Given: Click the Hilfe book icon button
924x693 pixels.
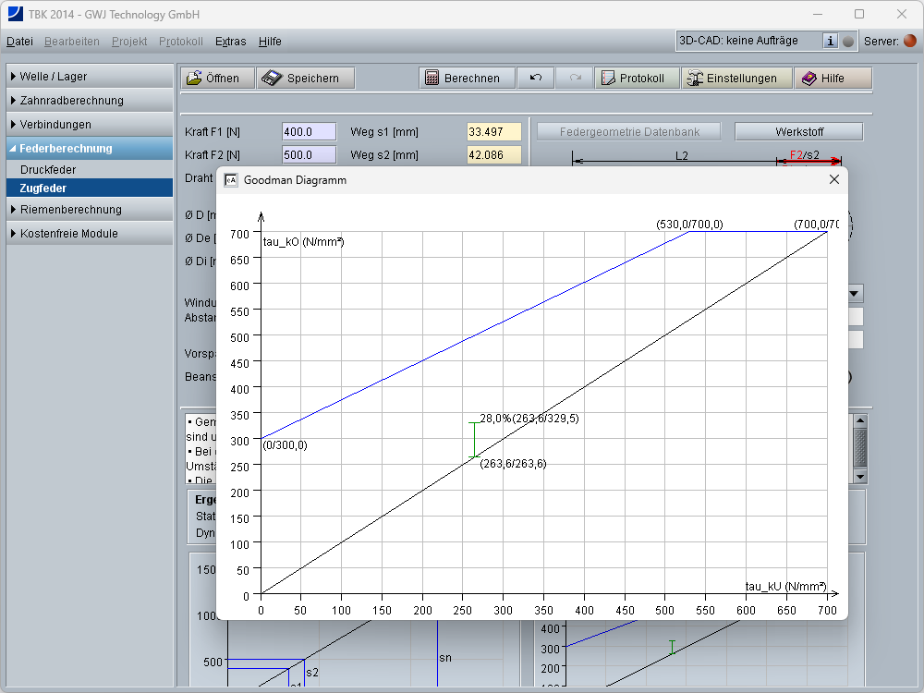Looking at the screenshot, I should click(x=833, y=79).
